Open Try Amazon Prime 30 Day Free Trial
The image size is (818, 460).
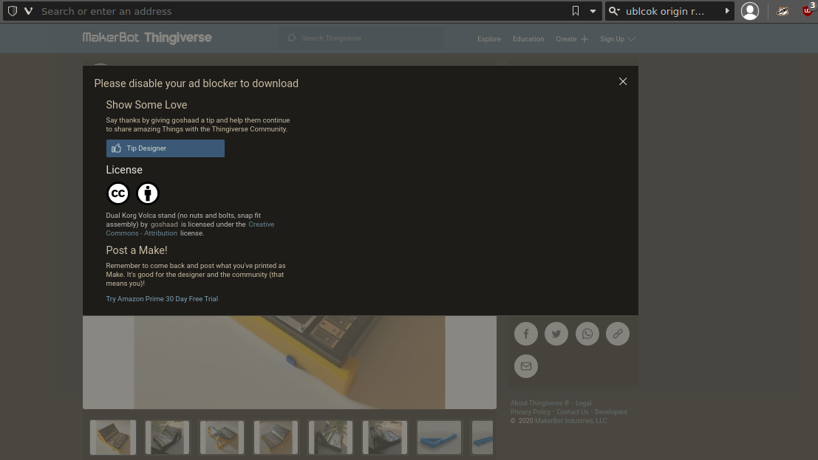(162, 298)
